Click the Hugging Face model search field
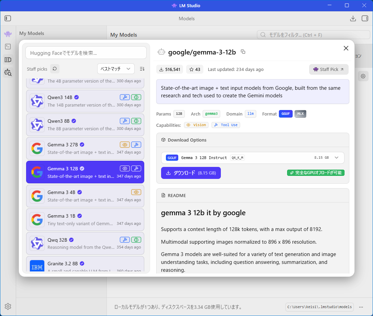 coord(86,53)
